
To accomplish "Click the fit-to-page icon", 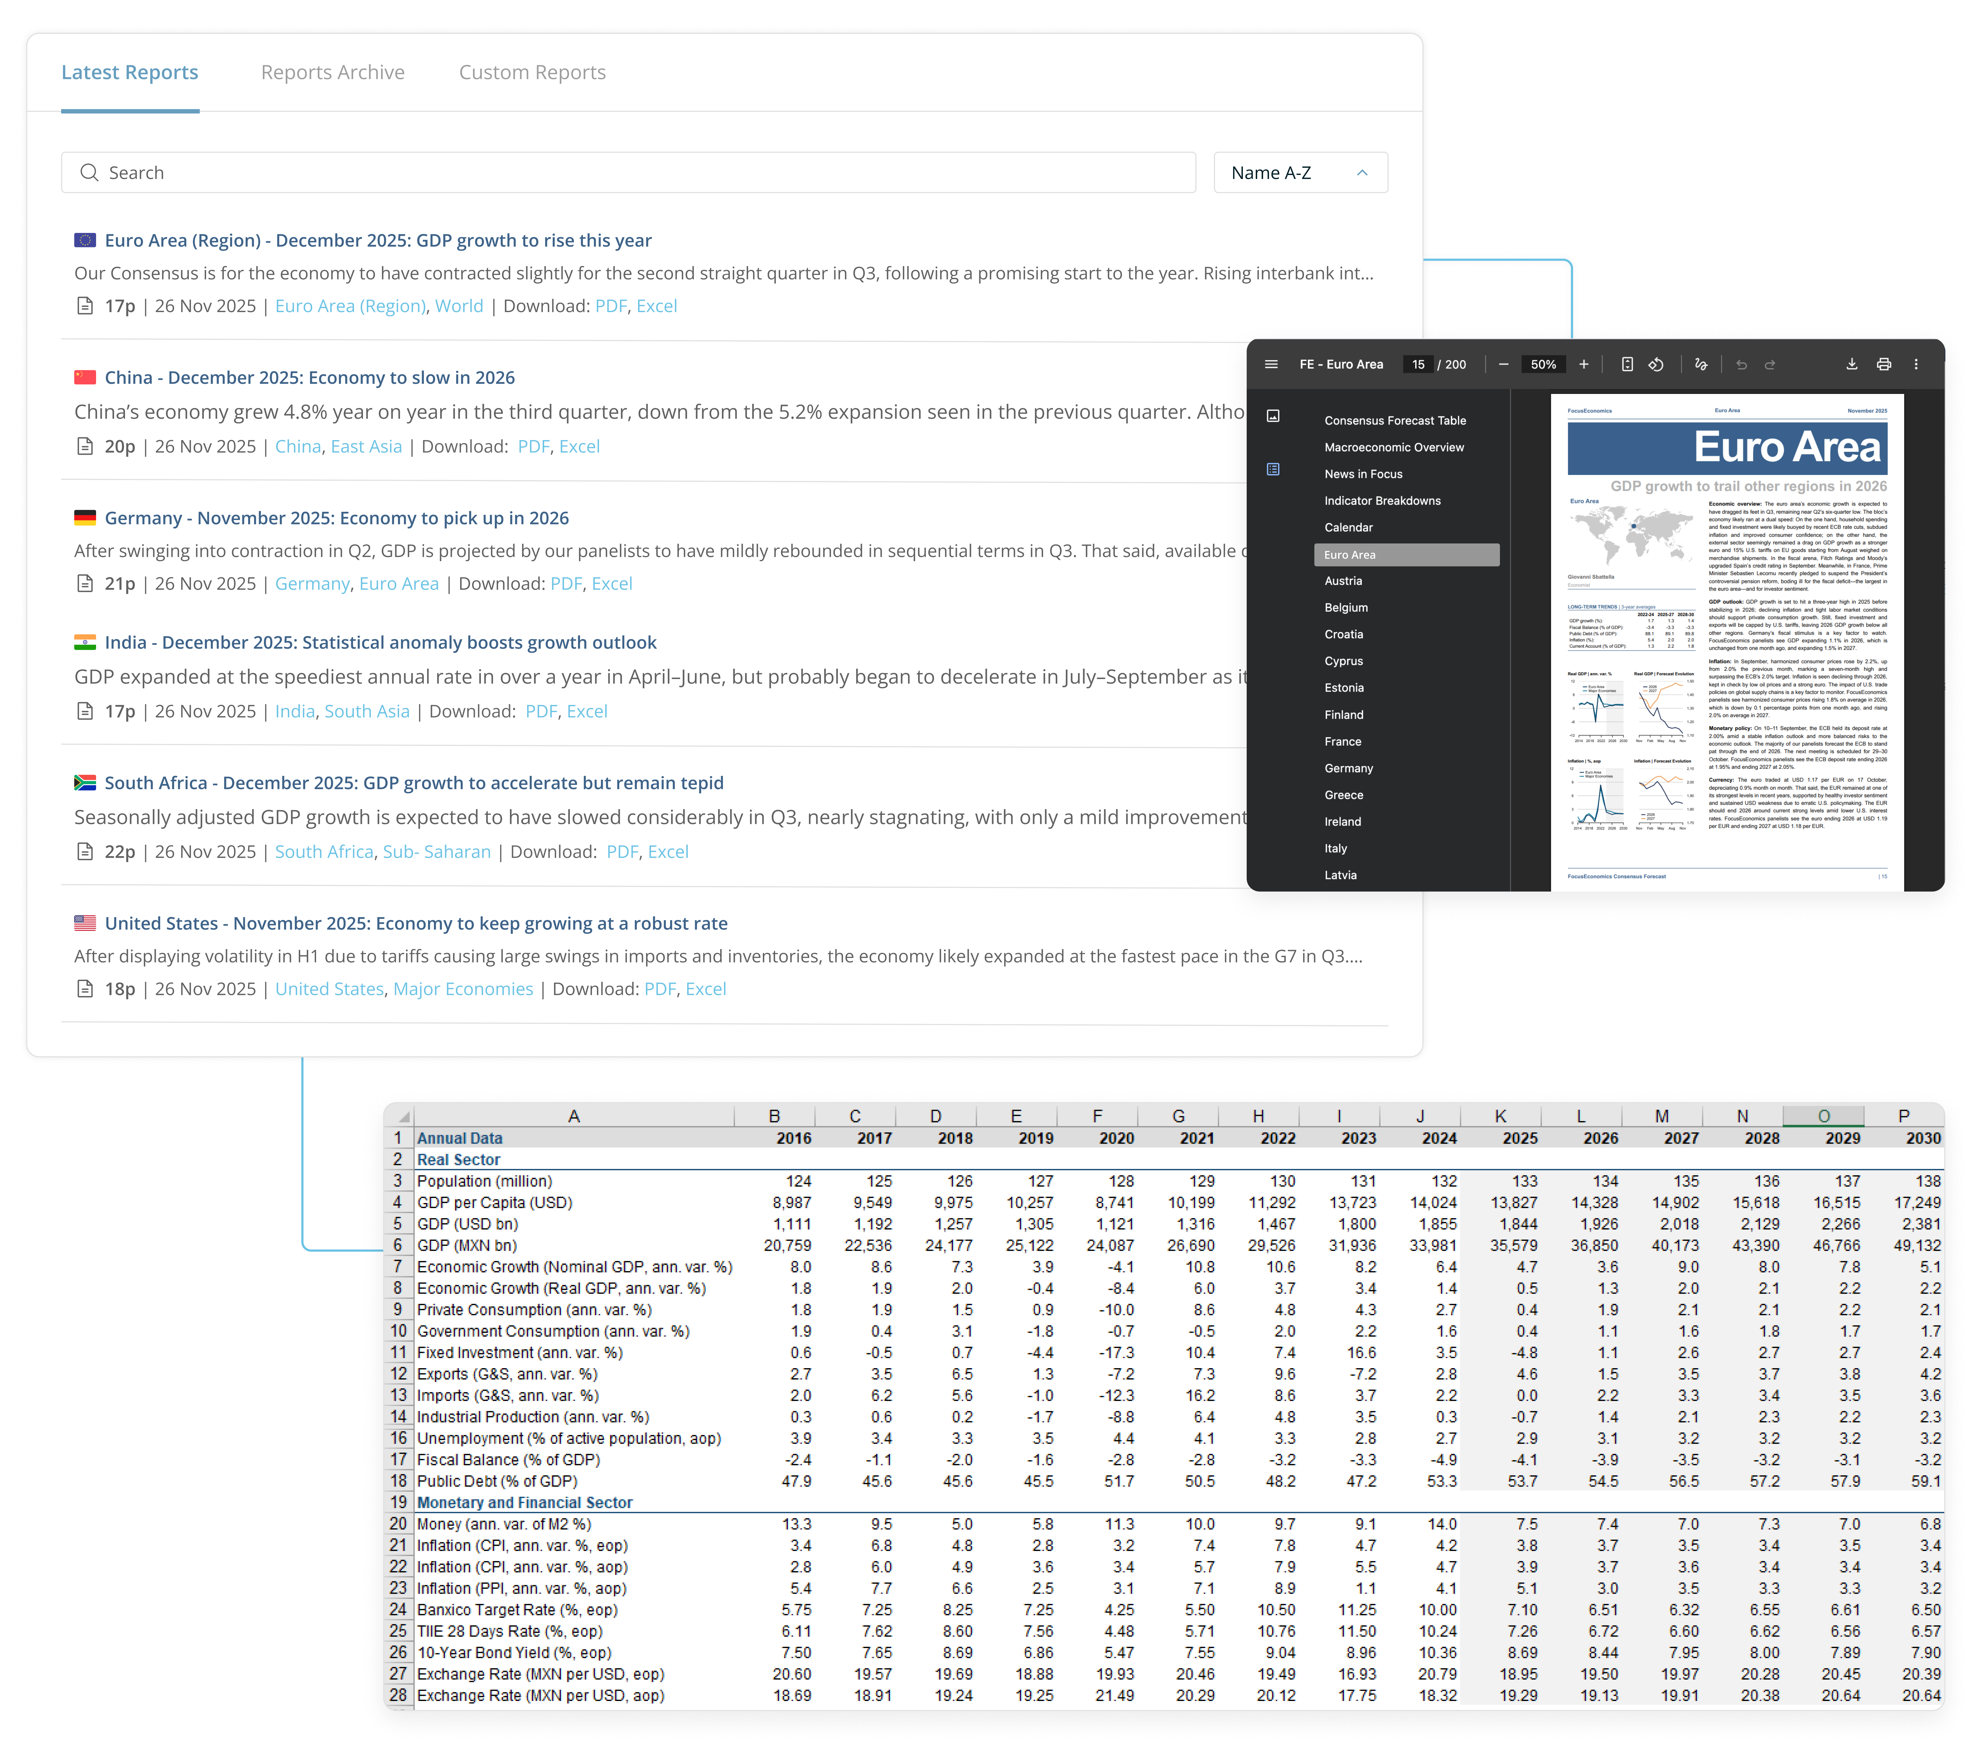I will coord(1627,364).
